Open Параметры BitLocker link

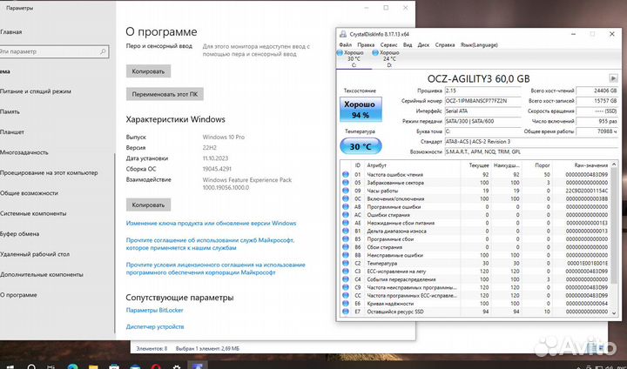pos(155,310)
